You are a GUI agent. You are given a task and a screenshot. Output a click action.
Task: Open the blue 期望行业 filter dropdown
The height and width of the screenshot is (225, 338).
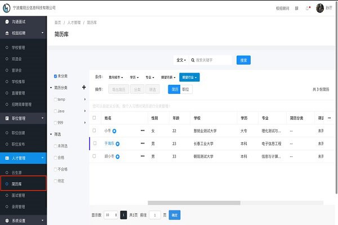coord(189,77)
